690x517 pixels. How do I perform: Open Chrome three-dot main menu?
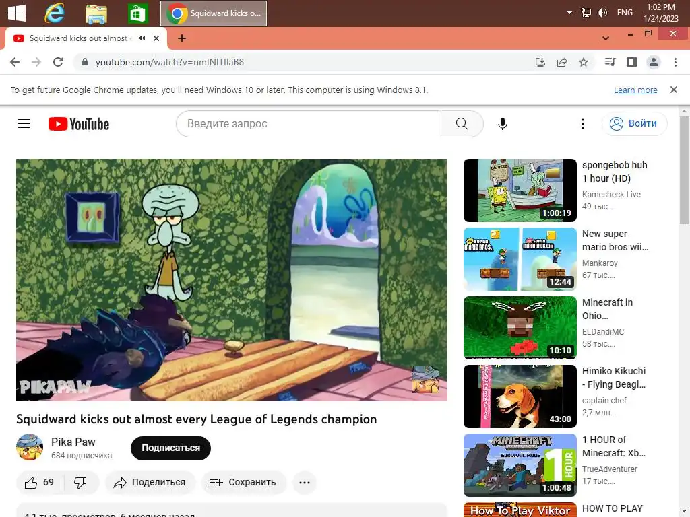coord(675,62)
